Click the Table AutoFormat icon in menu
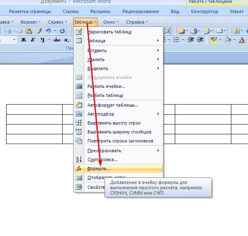Viewport: 248px width, 236px height. tap(79, 105)
